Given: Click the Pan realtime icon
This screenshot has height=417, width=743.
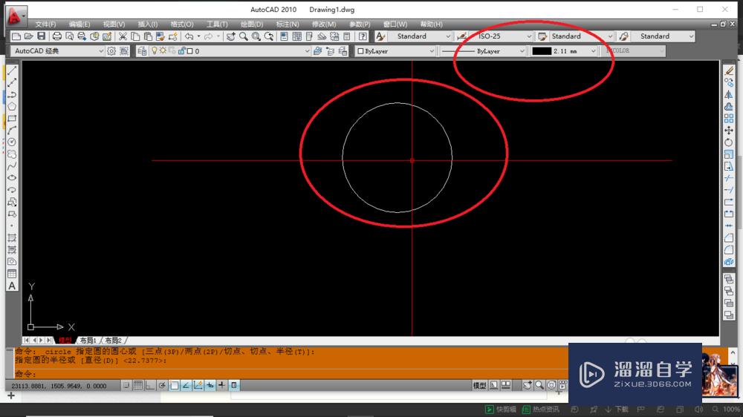Looking at the screenshot, I should point(231,36).
